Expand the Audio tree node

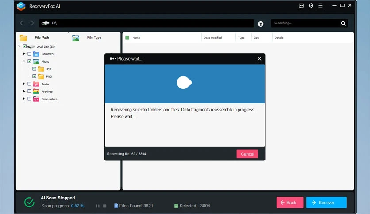[24, 84]
